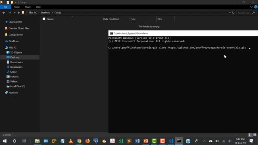Open OneDrive in sidebar
The height and width of the screenshot is (145, 258).
(x=13, y=41)
